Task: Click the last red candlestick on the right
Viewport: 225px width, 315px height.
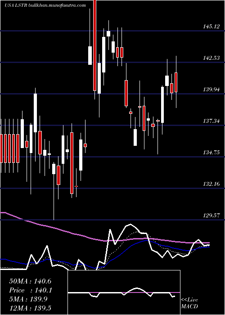Action: click(176, 82)
